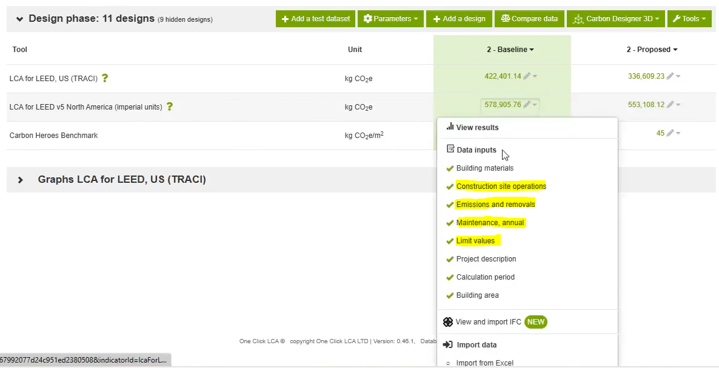
Task: Click the checkmark beside Project description
Action: pyautogui.click(x=450, y=259)
